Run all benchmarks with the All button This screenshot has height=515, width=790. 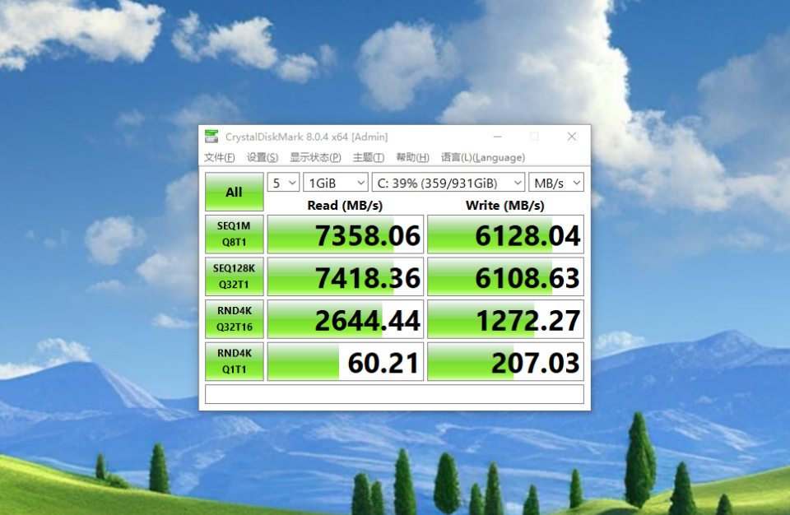coord(235,192)
